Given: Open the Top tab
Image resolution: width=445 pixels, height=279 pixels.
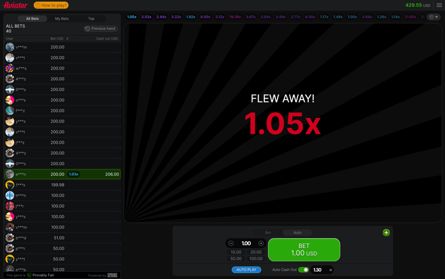Looking at the screenshot, I should point(91,19).
